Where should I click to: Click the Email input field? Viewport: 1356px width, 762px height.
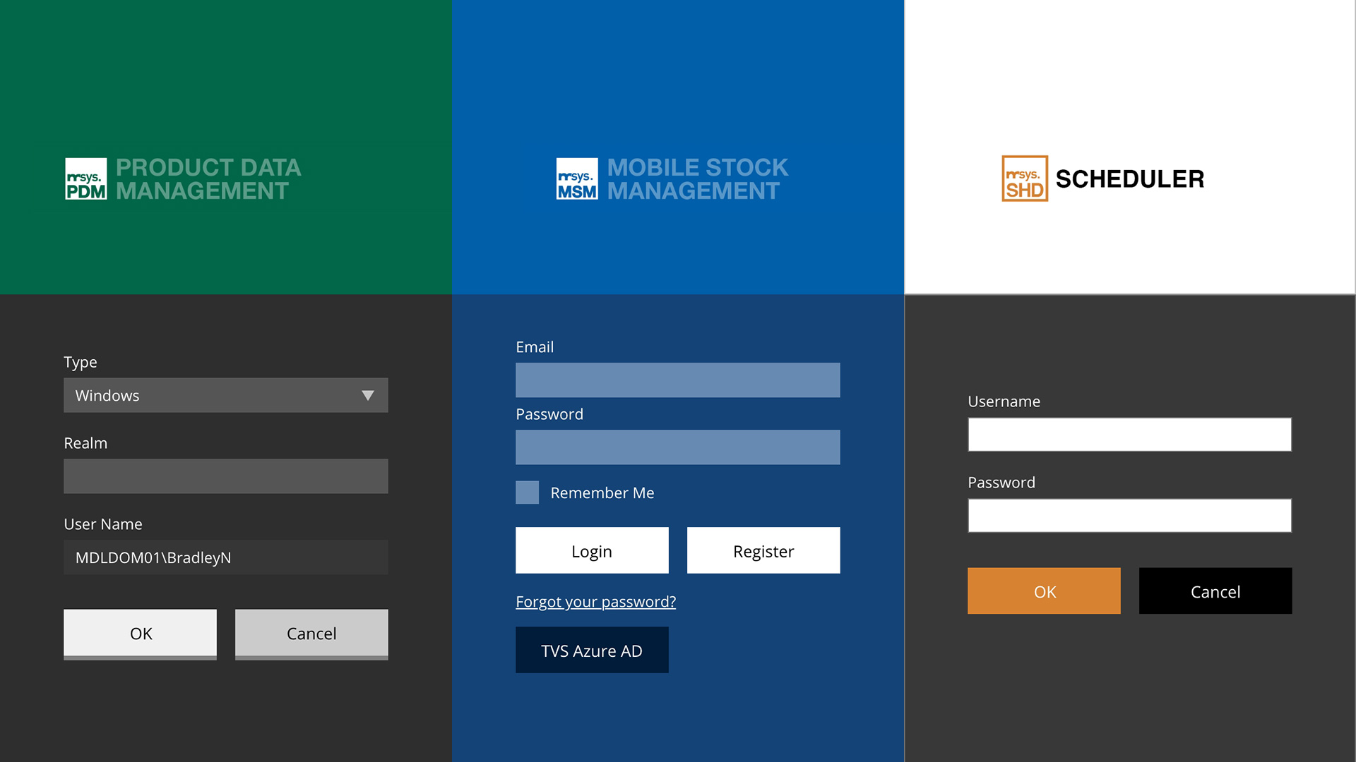677,380
